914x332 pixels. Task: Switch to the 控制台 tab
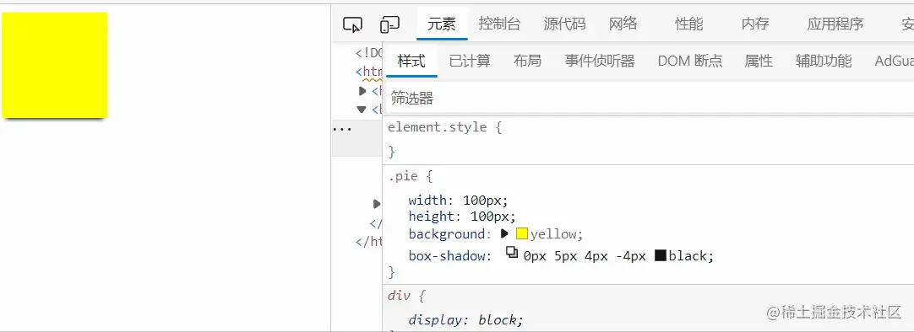click(499, 24)
